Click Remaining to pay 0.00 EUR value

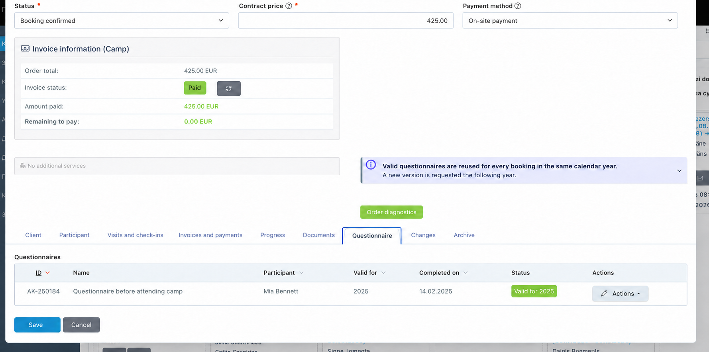point(198,121)
